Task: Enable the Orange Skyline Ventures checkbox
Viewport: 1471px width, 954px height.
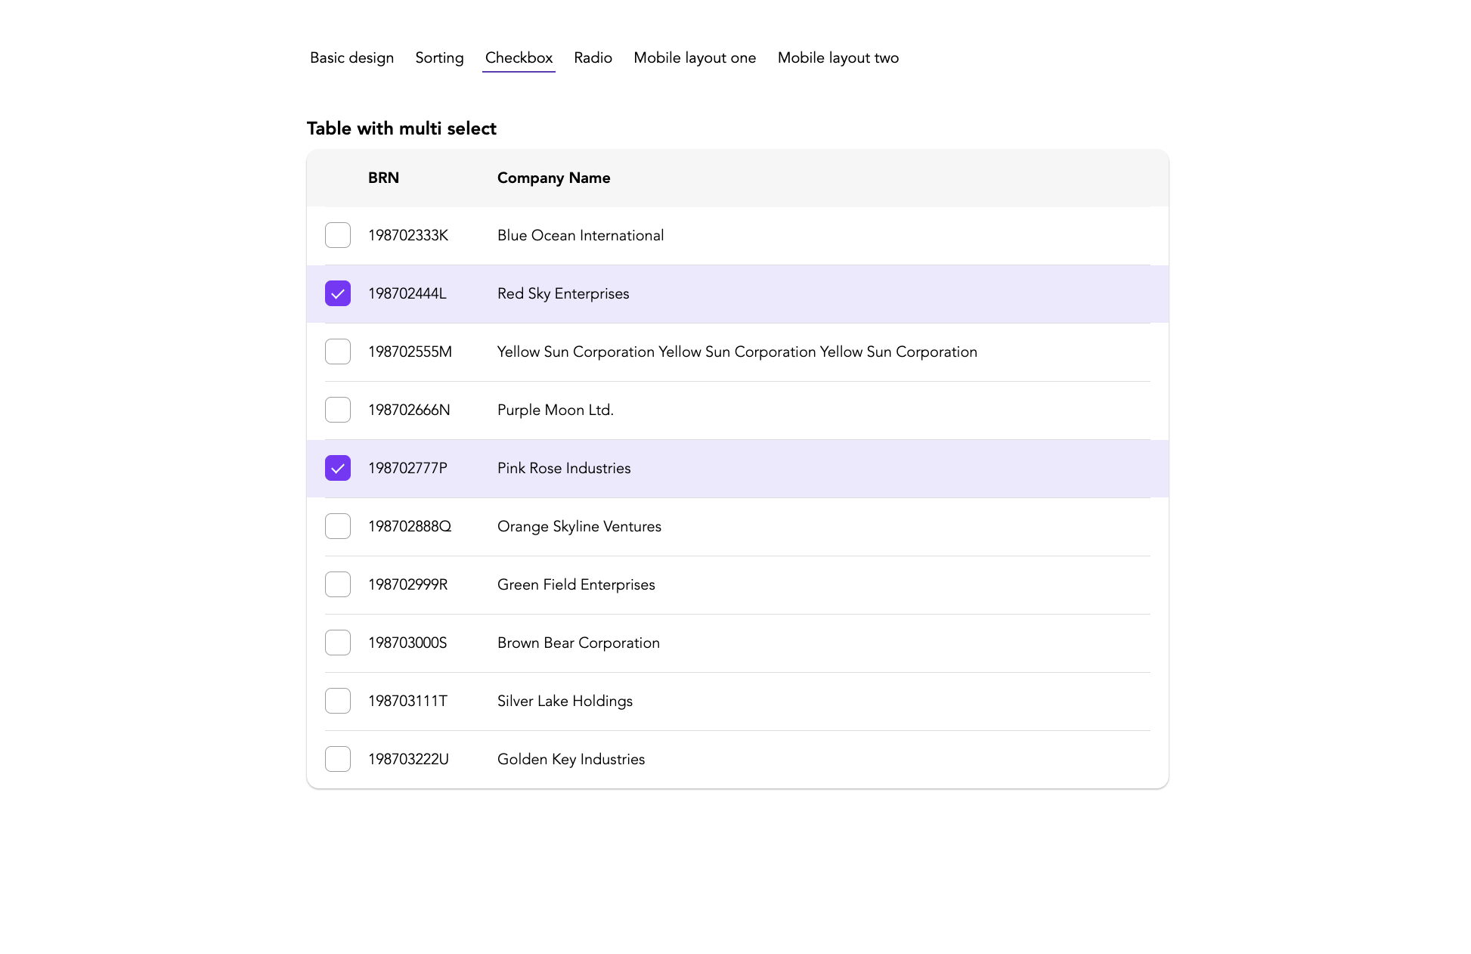Action: click(x=337, y=525)
